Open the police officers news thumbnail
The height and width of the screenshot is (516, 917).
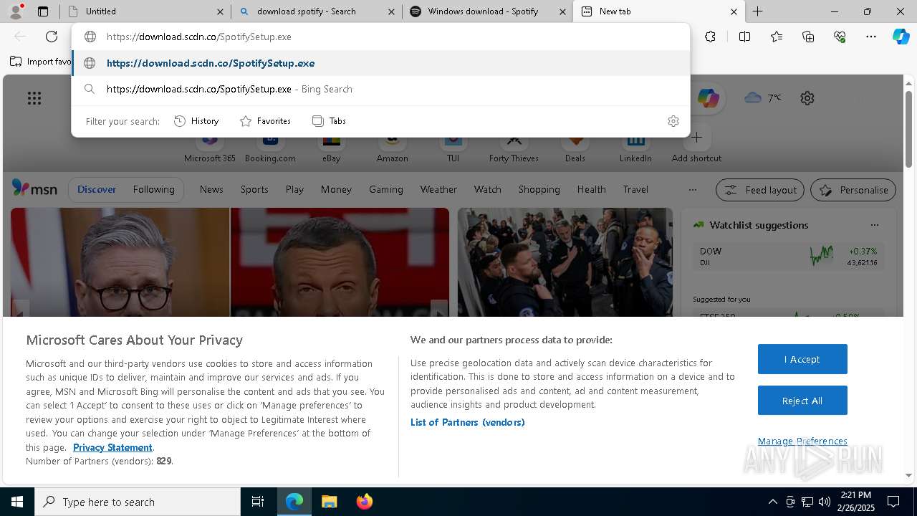(565, 262)
